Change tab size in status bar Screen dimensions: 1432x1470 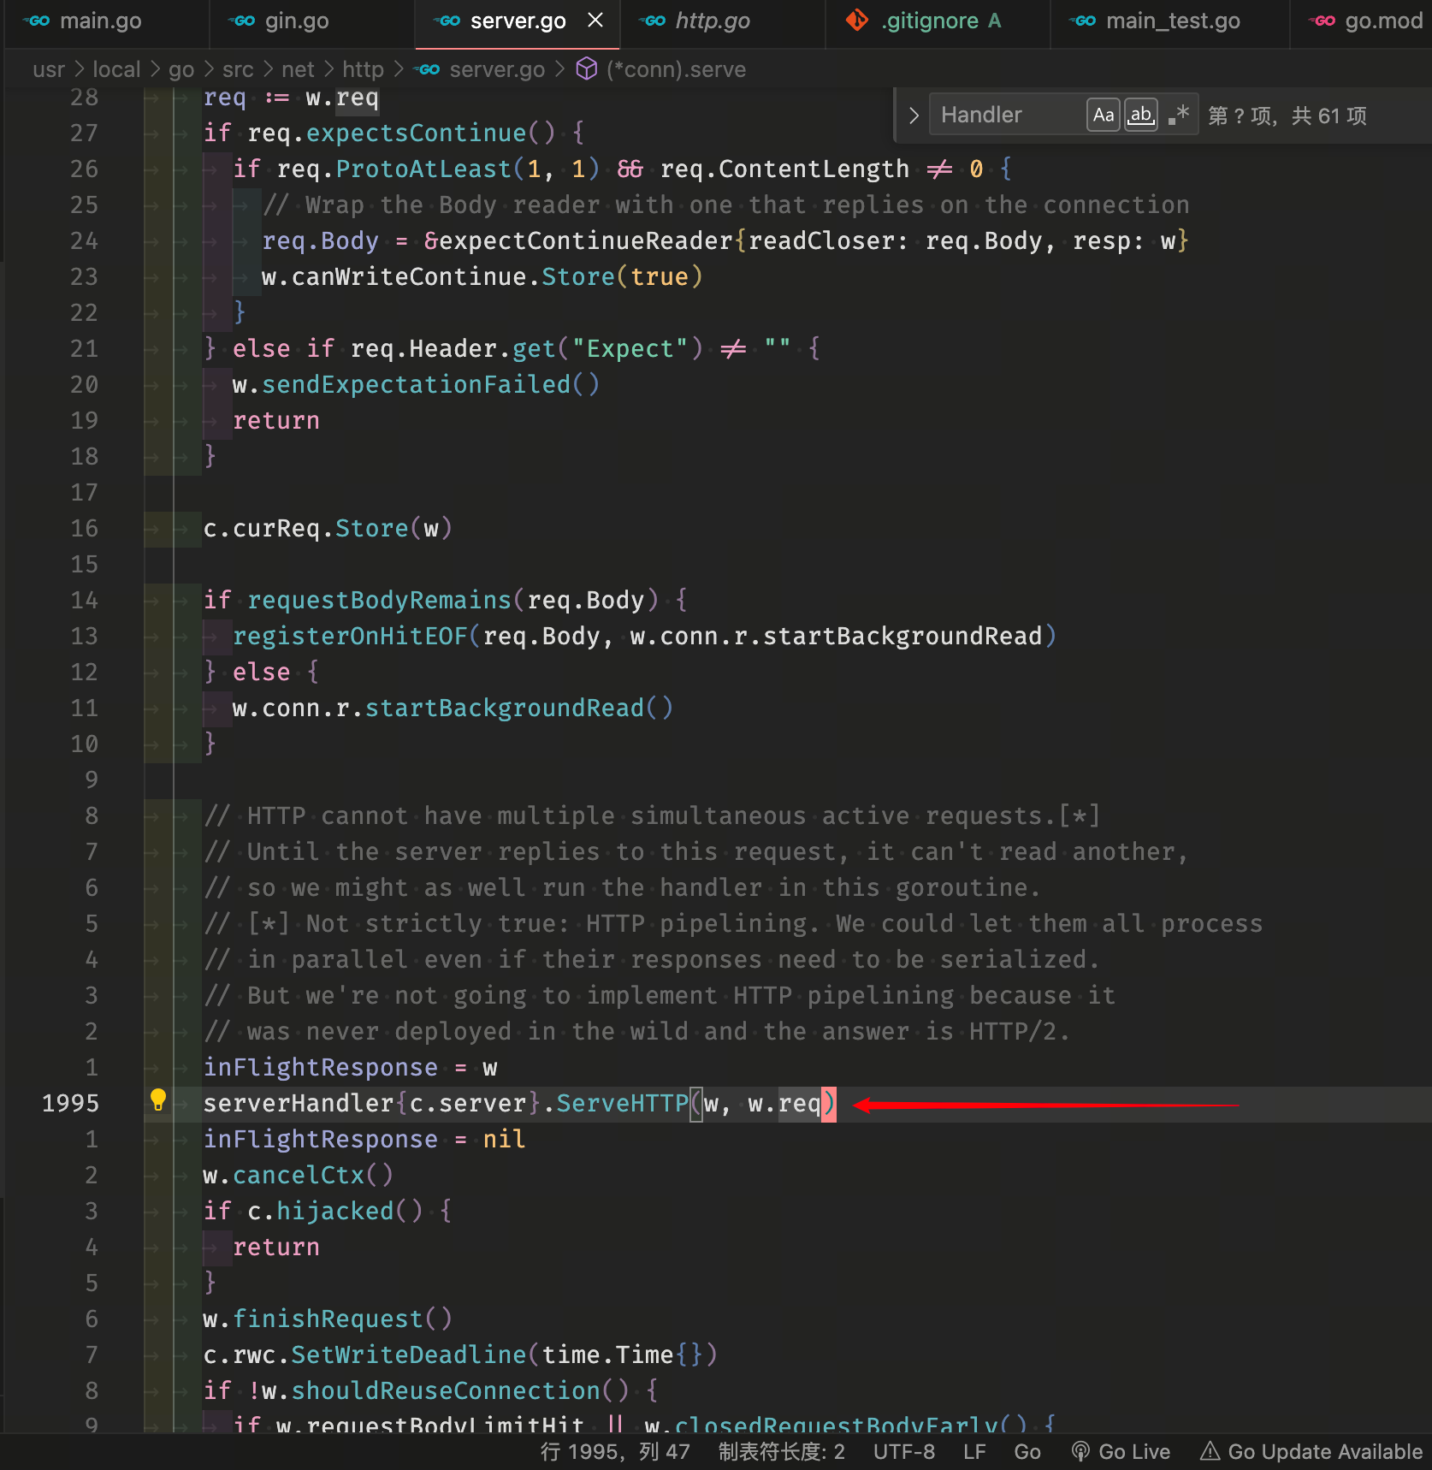(781, 1452)
